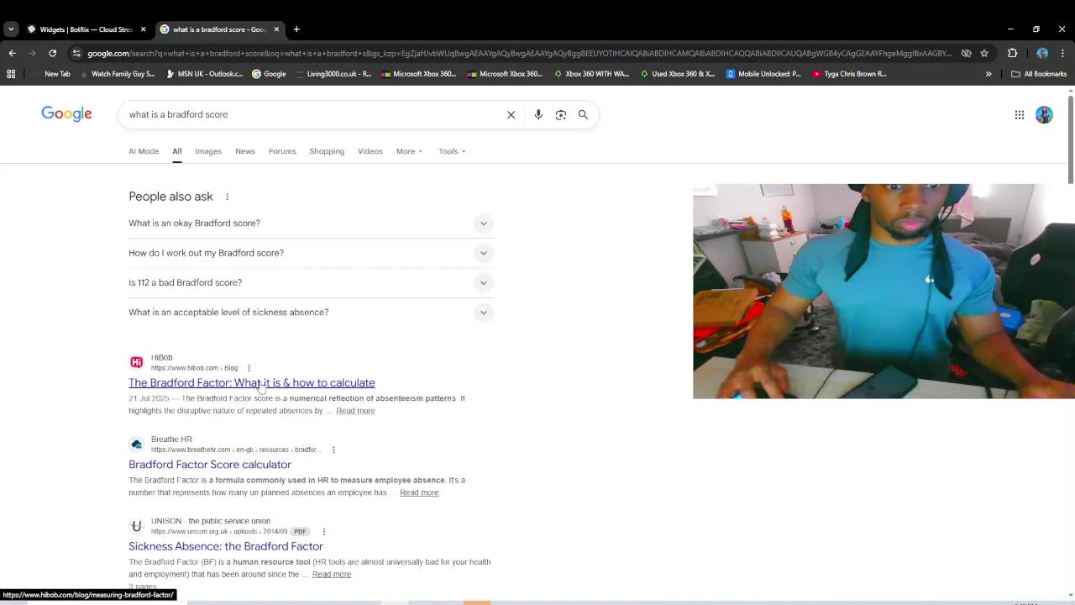Clear the search query with X
The height and width of the screenshot is (605, 1075).
click(x=511, y=114)
